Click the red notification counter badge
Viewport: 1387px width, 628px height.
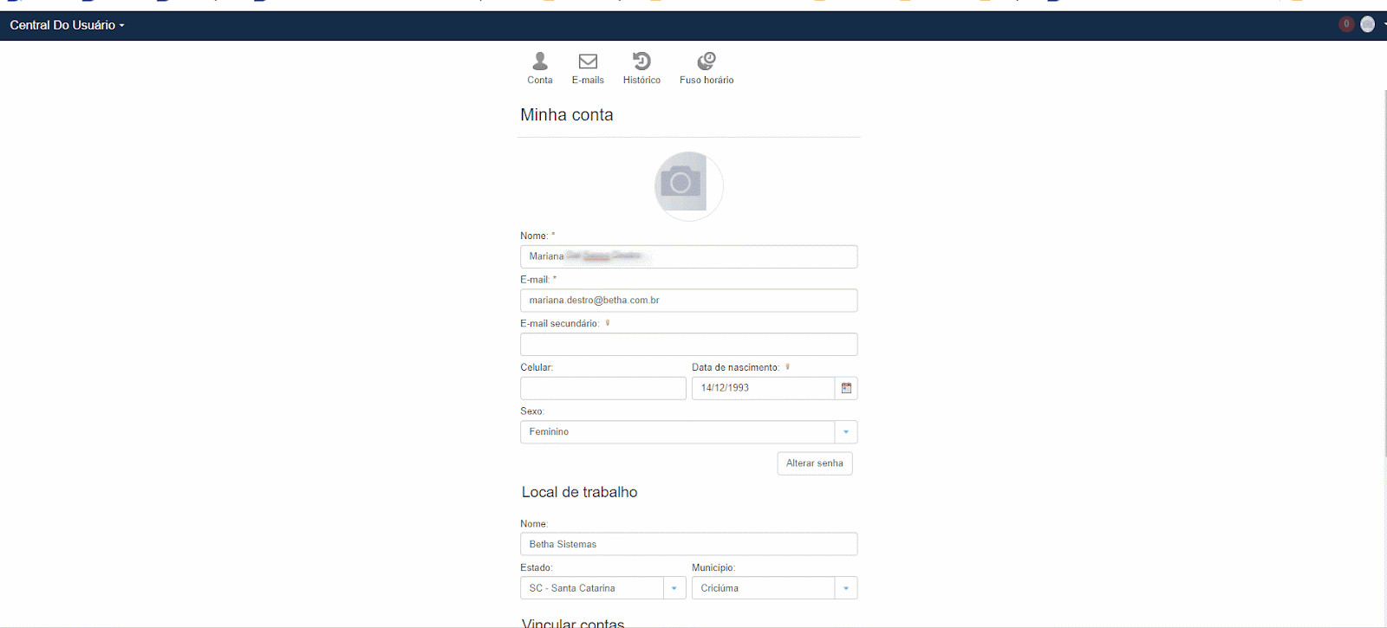pyautogui.click(x=1346, y=24)
